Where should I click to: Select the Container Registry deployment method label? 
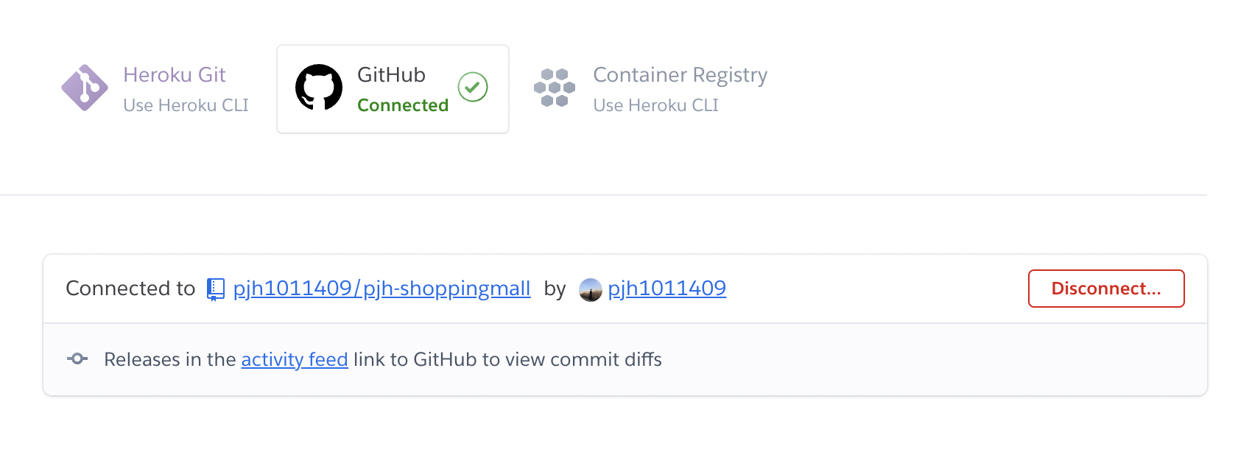coord(680,74)
